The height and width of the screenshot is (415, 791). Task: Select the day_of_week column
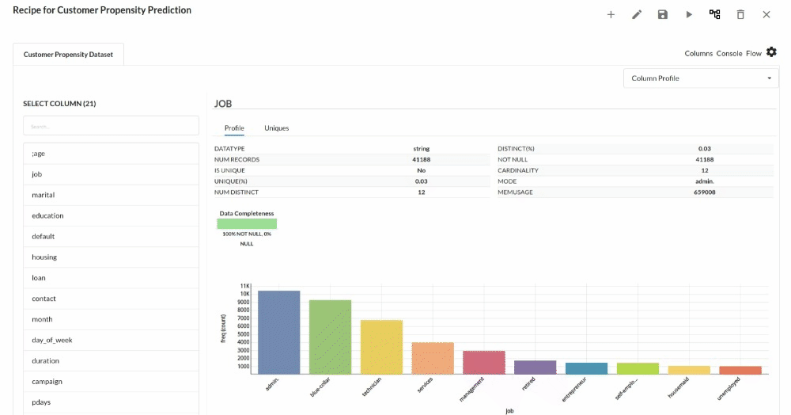click(111, 340)
